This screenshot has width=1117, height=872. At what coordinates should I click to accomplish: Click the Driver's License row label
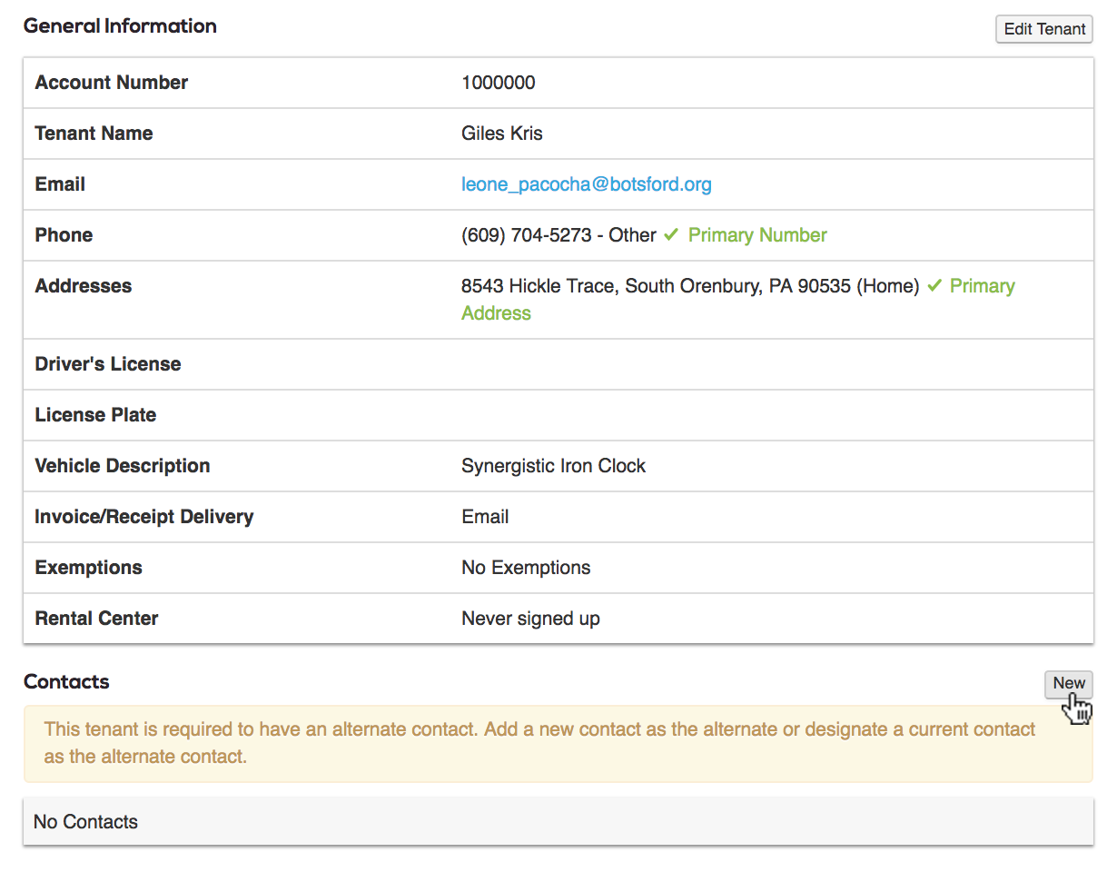(x=107, y=364)
